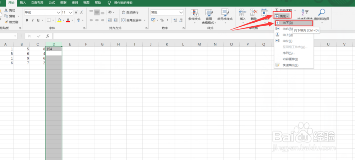Open the Fill (填充) dropdown button
Image resolution: width=355 pixels, height=160 pixels.
click(x=282, y=16)
